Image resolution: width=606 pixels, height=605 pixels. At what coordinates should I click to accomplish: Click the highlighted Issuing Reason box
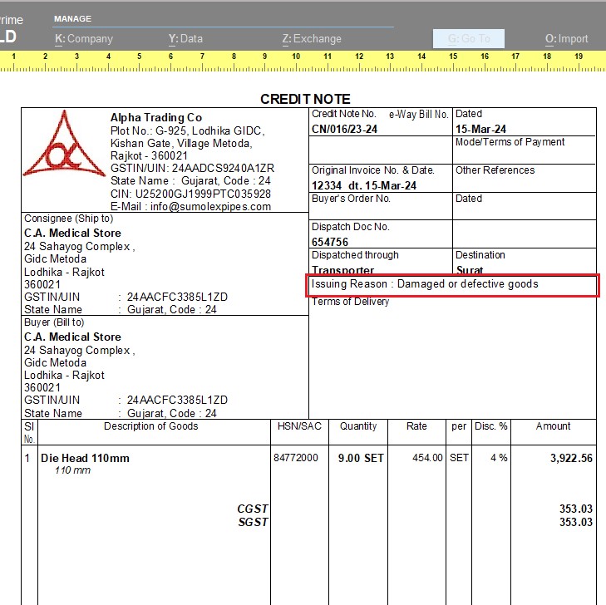point(453,284)
